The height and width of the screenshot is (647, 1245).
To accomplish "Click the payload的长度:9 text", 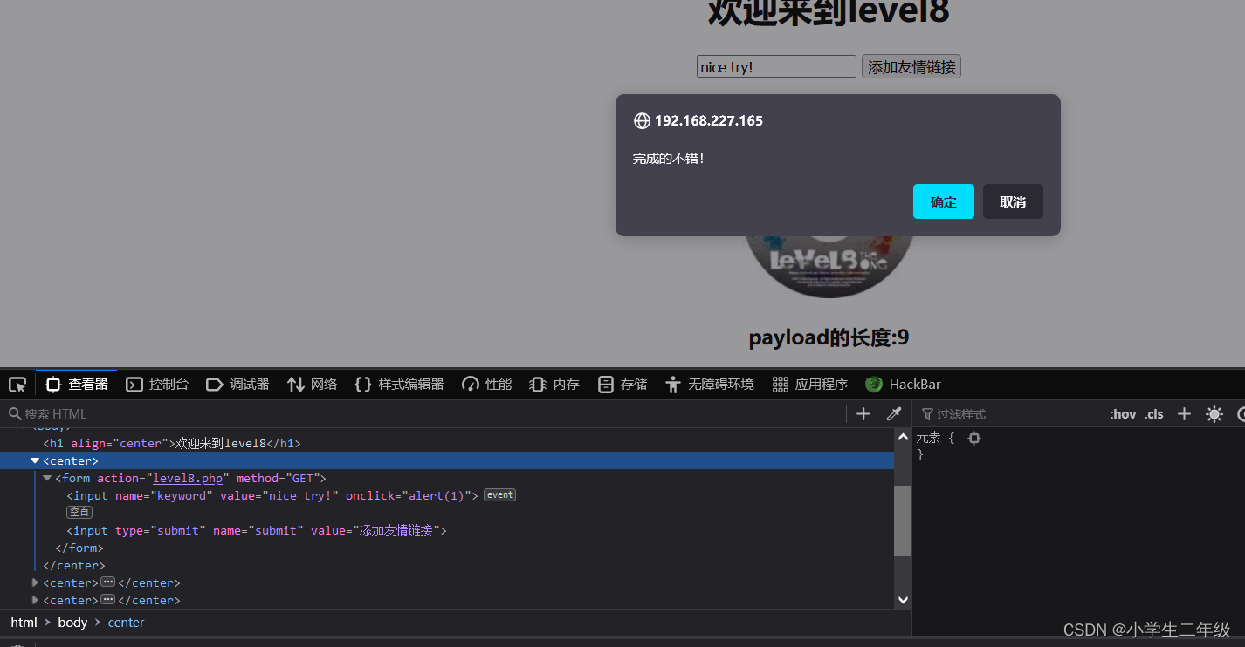I will pyautogui.click(x=829, y=338).
